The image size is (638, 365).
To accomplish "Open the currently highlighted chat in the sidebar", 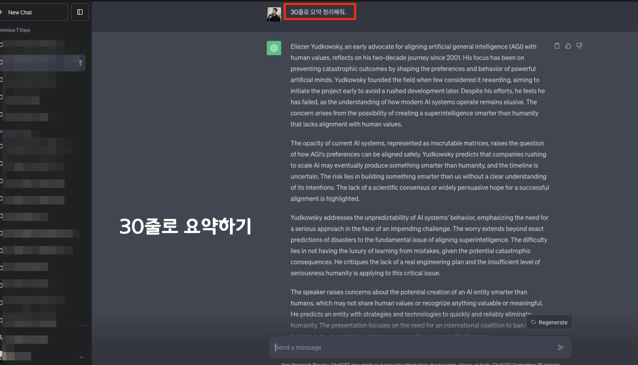I will [x=42, y=63].
